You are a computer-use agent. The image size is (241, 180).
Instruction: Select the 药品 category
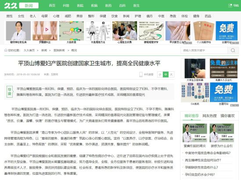pos(208,16)
